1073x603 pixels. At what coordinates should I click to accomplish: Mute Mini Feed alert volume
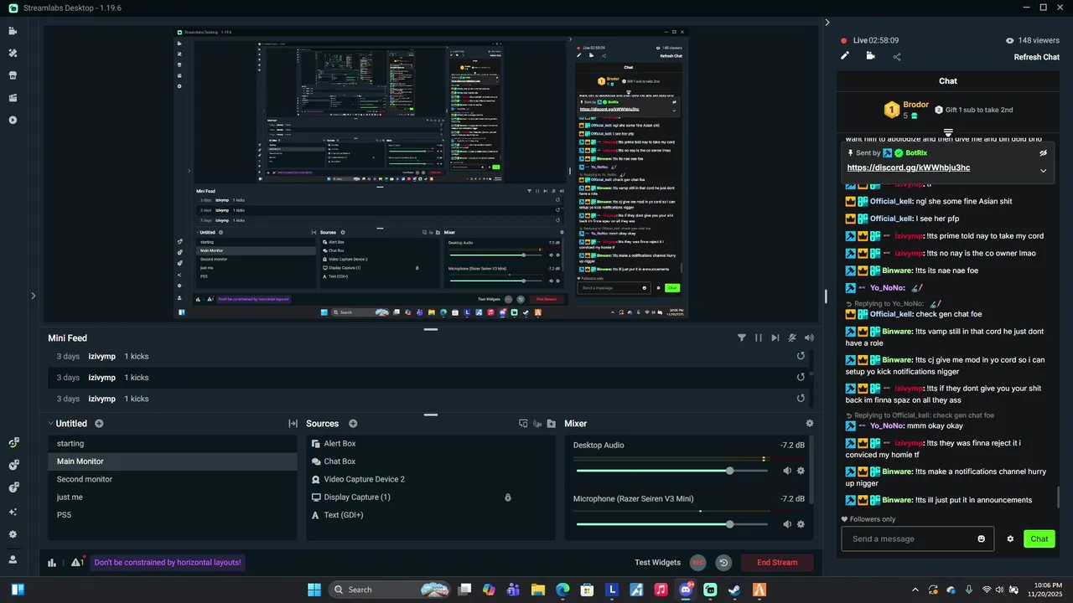pos(809,338)
